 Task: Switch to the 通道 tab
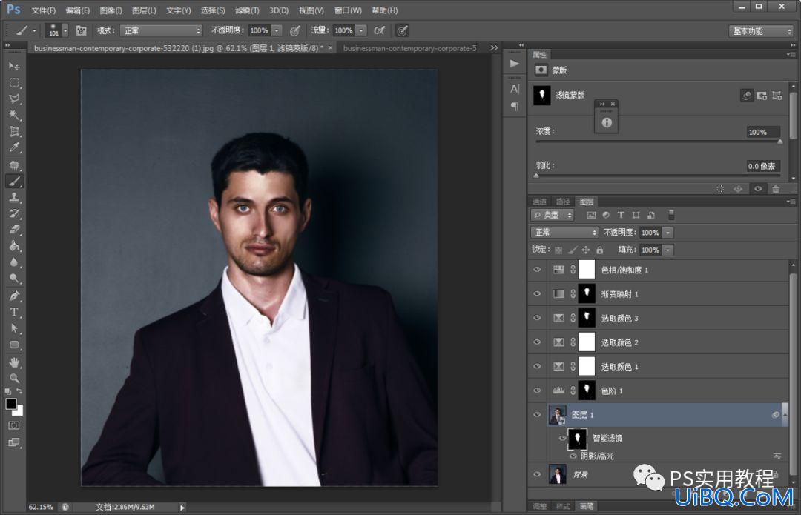coord(539,202)
